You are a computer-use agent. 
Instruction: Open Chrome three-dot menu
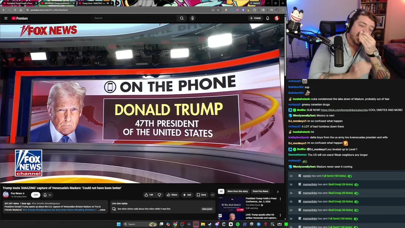(x=283, y=10)
